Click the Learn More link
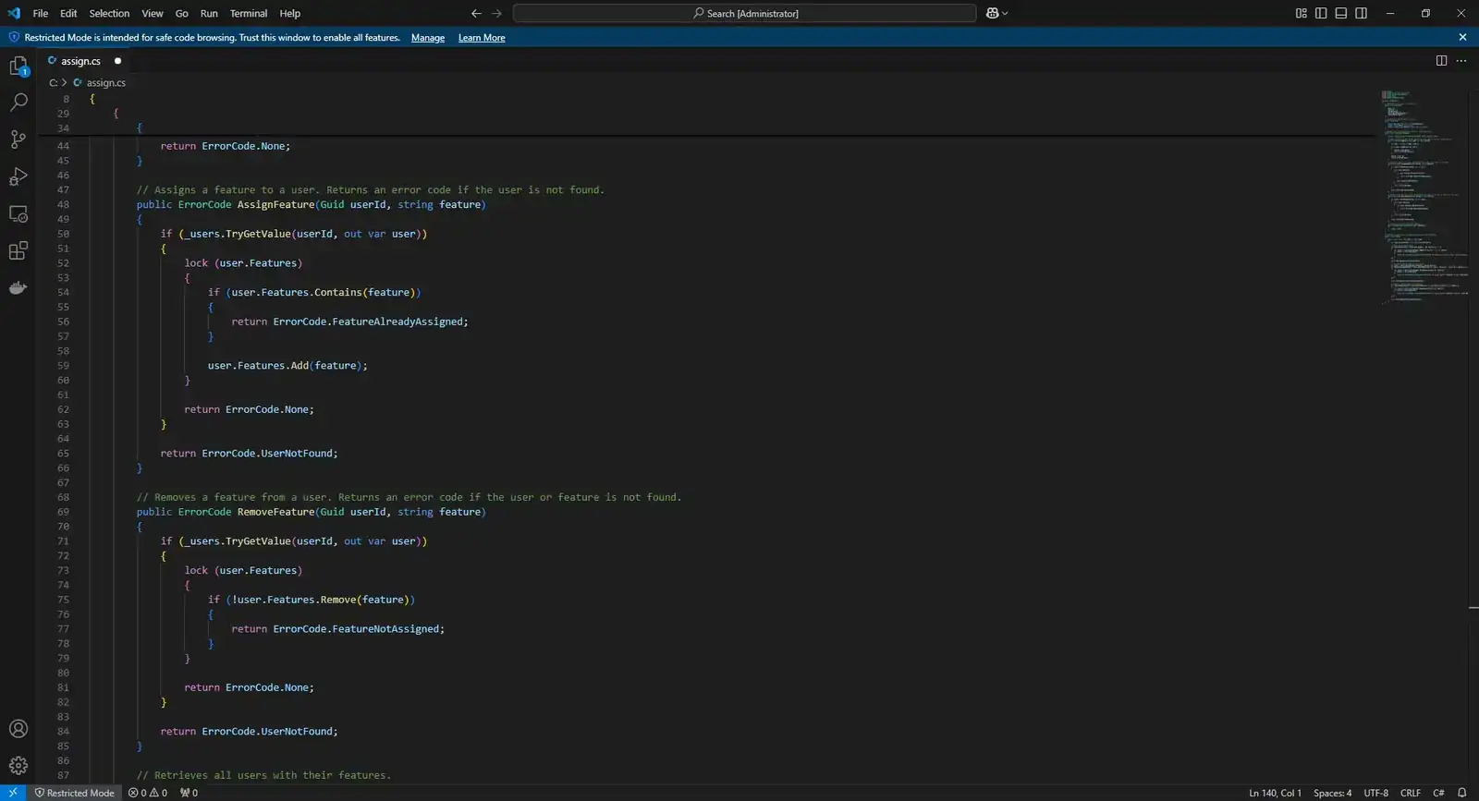This screenshot has height=801, width=1479. pos(482,38)
